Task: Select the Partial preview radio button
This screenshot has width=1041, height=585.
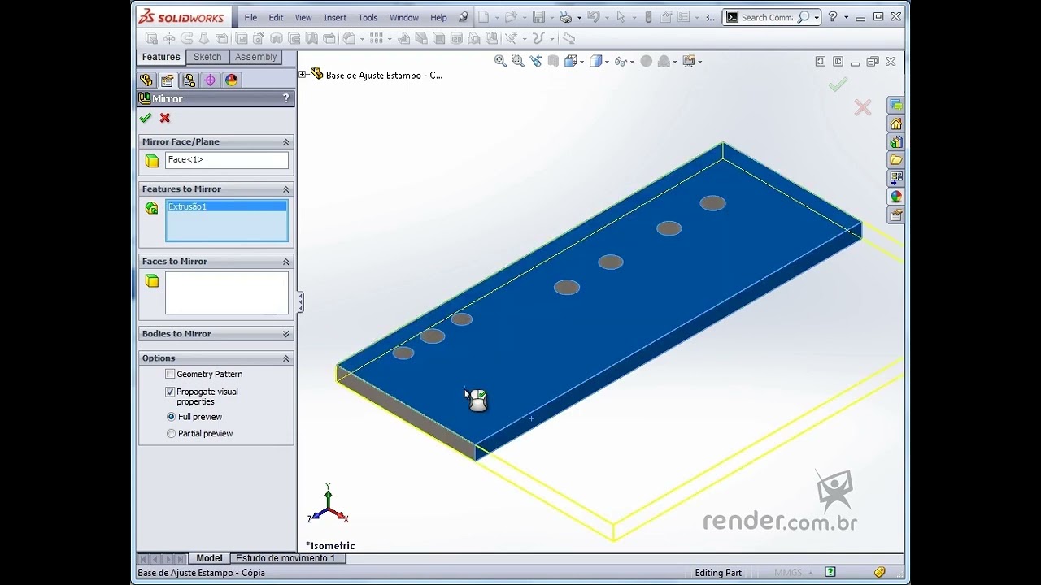Action: [171, 434]
